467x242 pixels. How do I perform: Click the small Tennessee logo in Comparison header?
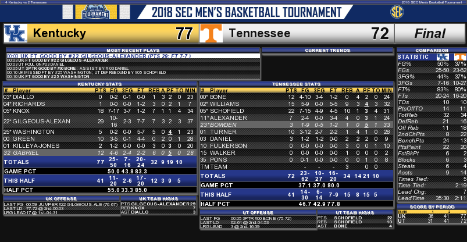(x=460, y=57)
